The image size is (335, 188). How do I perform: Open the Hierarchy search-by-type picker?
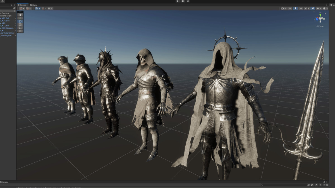click(x=14, y=8)
